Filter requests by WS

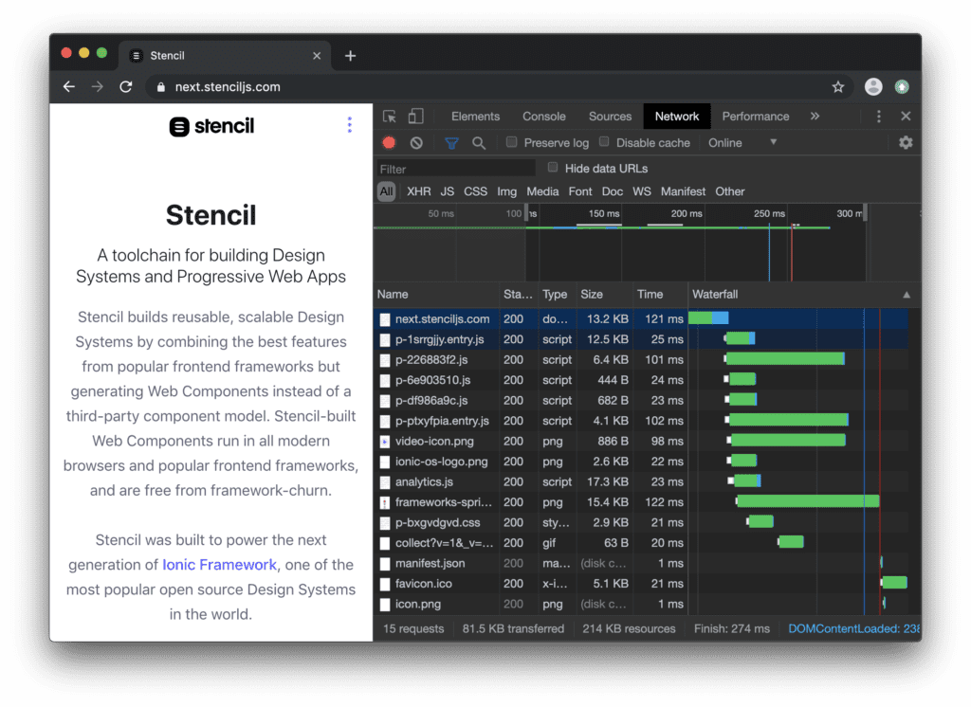pos(642,192)
